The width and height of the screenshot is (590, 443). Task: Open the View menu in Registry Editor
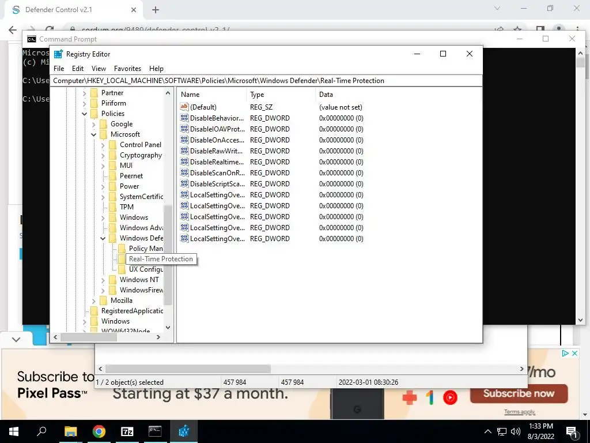[x=99, y=69]
